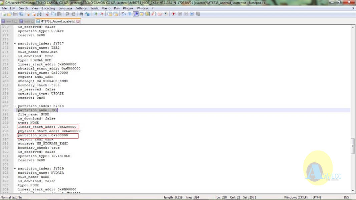The image size is (356, 200).
Task: Click the Windows (CR LF) status field
Action: click(296, 197)
